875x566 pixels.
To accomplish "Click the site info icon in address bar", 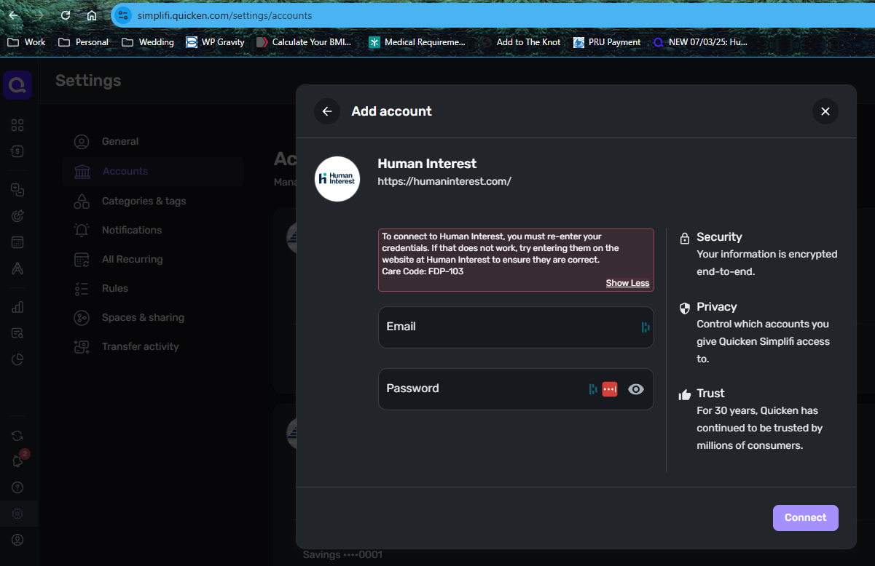I will point(123,15).
